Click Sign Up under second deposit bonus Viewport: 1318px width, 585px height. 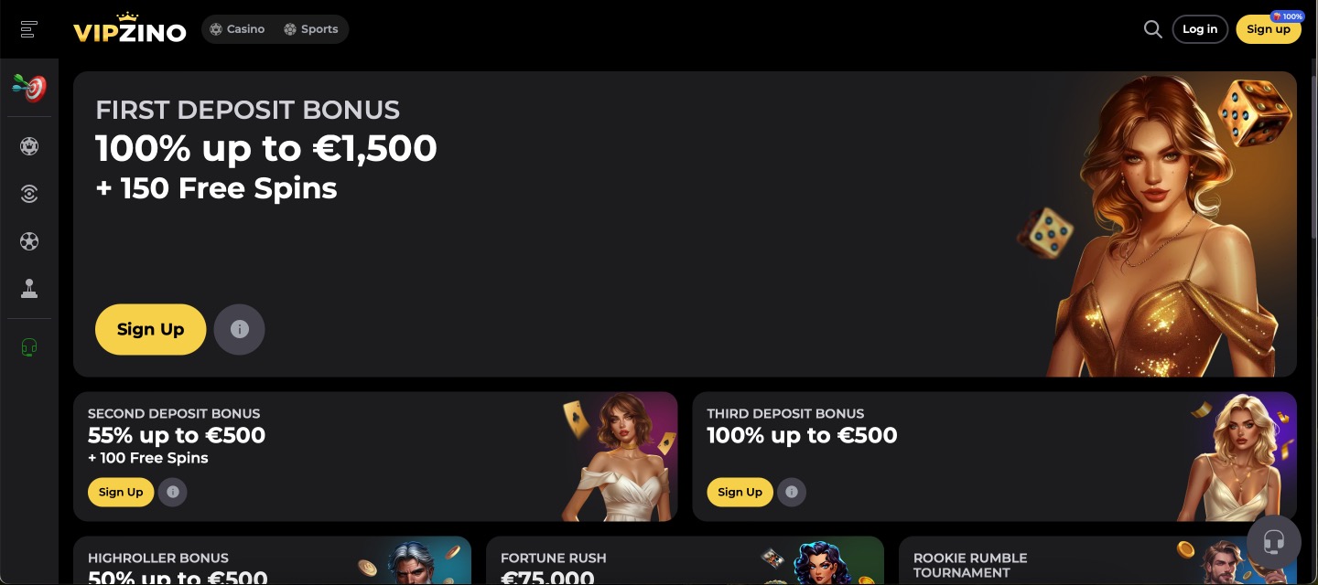pos(121,492)
